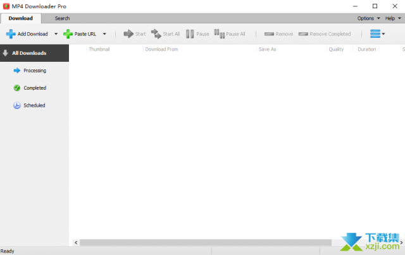405x255 pixels.
Task: Click the Pause All icon
Action: pos(220,33)
